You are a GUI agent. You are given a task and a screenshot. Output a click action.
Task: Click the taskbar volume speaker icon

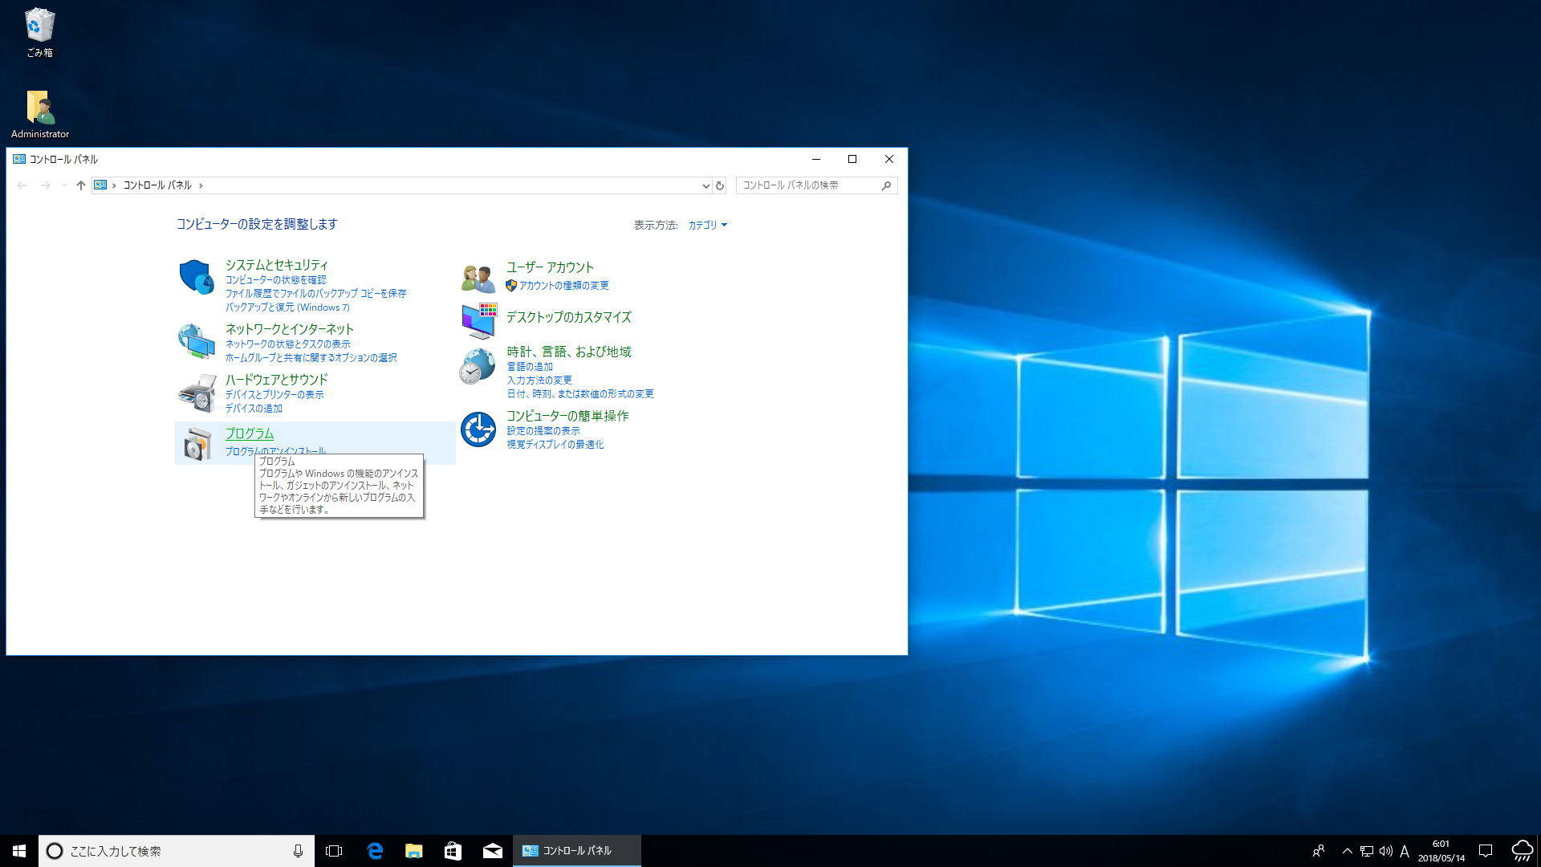click(1386, 851)
